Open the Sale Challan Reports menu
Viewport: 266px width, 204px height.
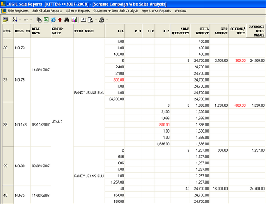click(47, 11)
